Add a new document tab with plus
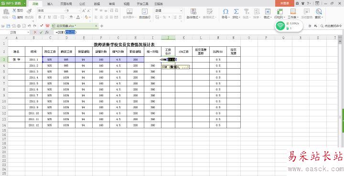This screenshot has width=344, height=176. coord(102,26)
